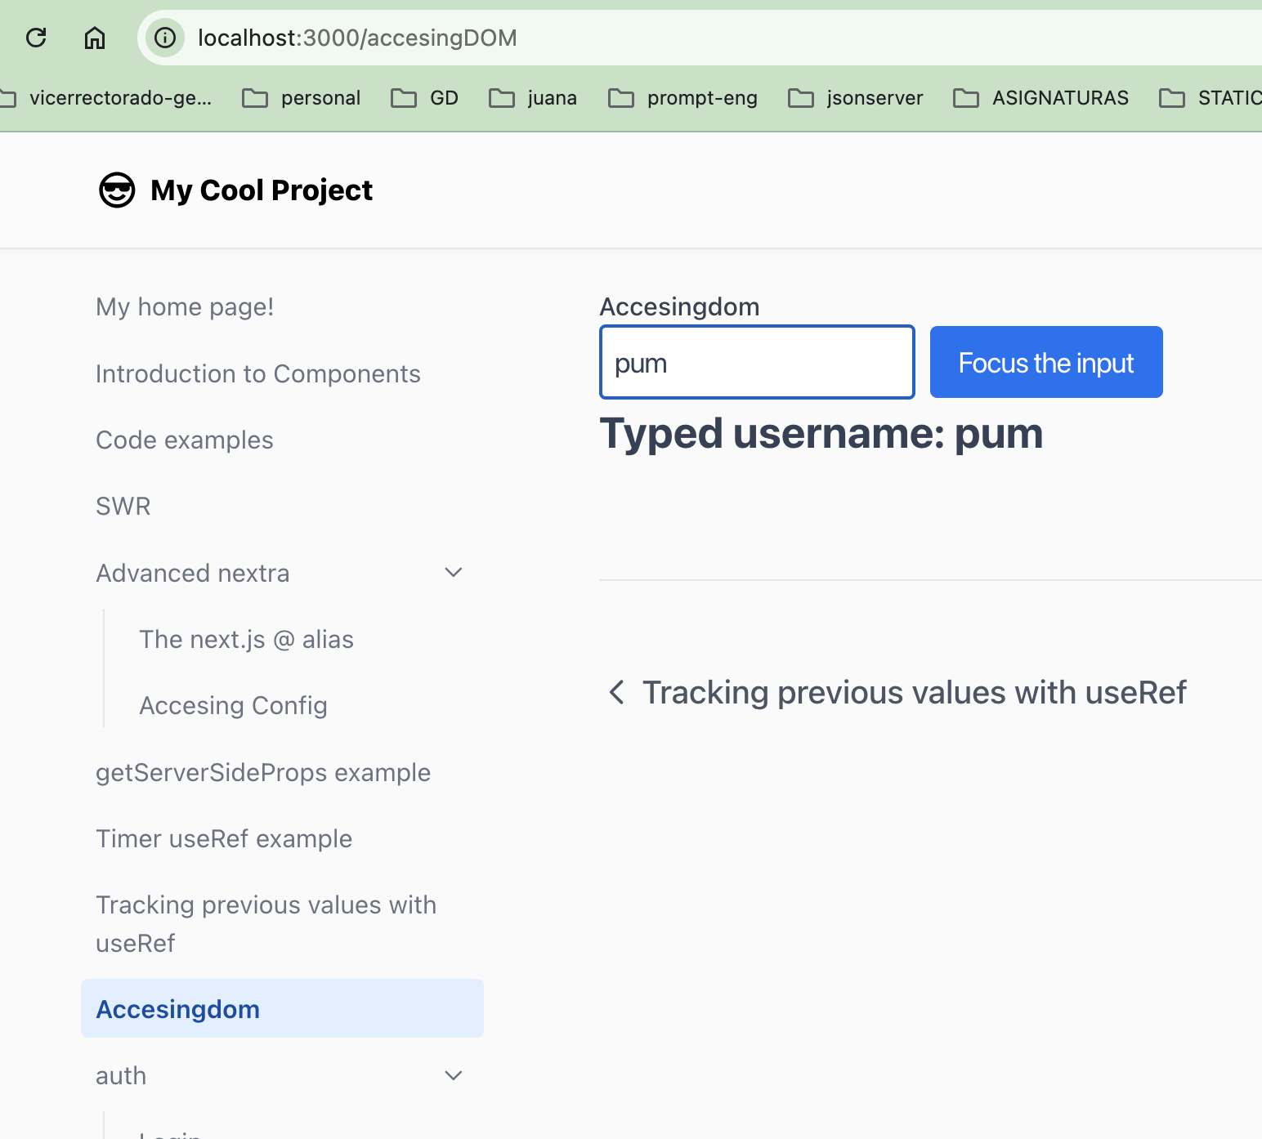
Task: Open the juana bookmarks folder
Action: (533, 98)
